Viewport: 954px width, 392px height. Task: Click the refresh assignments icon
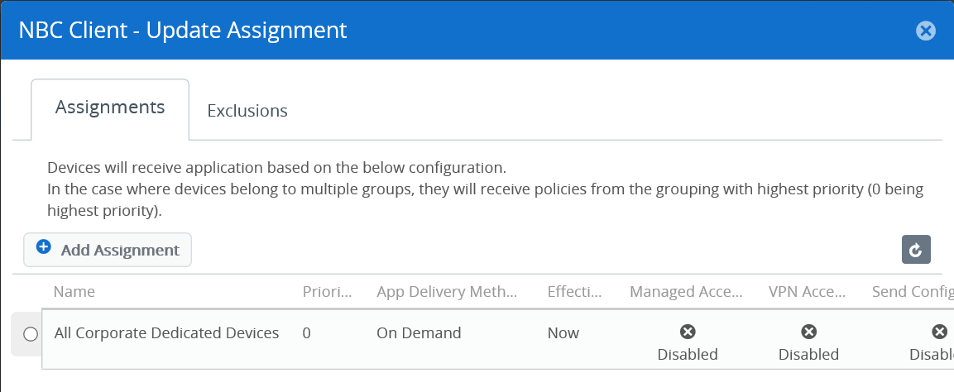[x=916, y=250]
